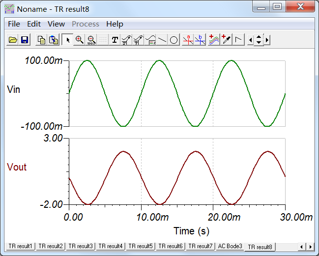Select the ellipse drawing tool
Screen dimensions: 319x256
point(174,40)
